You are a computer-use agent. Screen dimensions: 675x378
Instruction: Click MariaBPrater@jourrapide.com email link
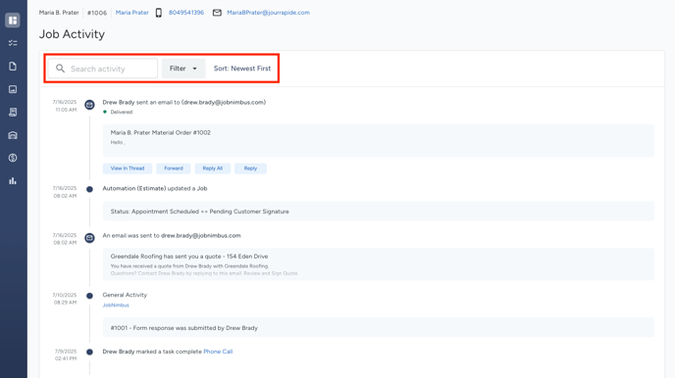pos(268,13)
